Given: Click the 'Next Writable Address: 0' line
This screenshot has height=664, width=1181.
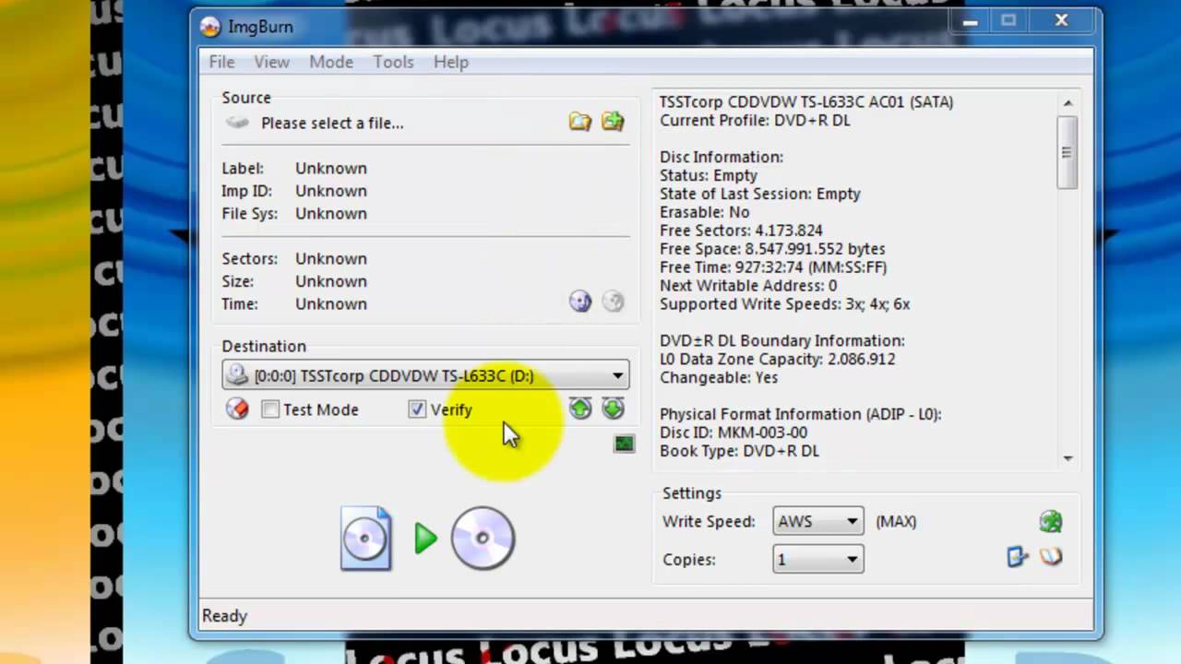Looking at the screenshot, I should [748, 286].
